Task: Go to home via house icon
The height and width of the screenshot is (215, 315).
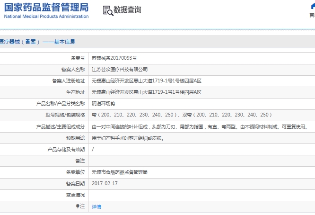Action: (313, 6)
